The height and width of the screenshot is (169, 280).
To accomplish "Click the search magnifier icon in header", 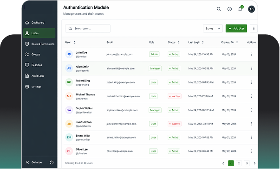I will pyautogui.click(x=219, y=9).
